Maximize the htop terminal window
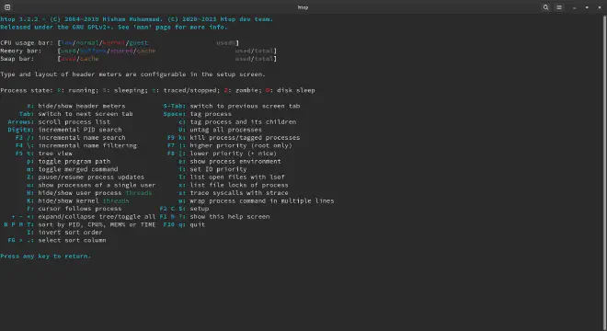This screenshot has height=331, width=607. tap(587, 7)
